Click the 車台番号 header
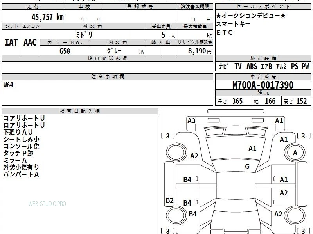 point(263,76)
